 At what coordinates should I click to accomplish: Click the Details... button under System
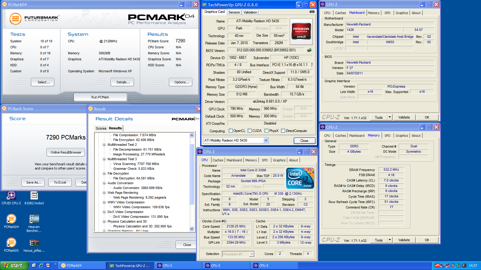click(x=122, y=82)
